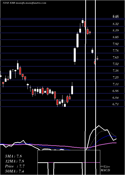Click the NYSE EBR munafasutra.com chart title
125x175 pixels.
(24, 3)
